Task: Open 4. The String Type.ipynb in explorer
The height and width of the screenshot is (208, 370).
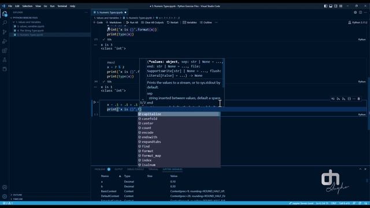Action: tap(30, 31)
